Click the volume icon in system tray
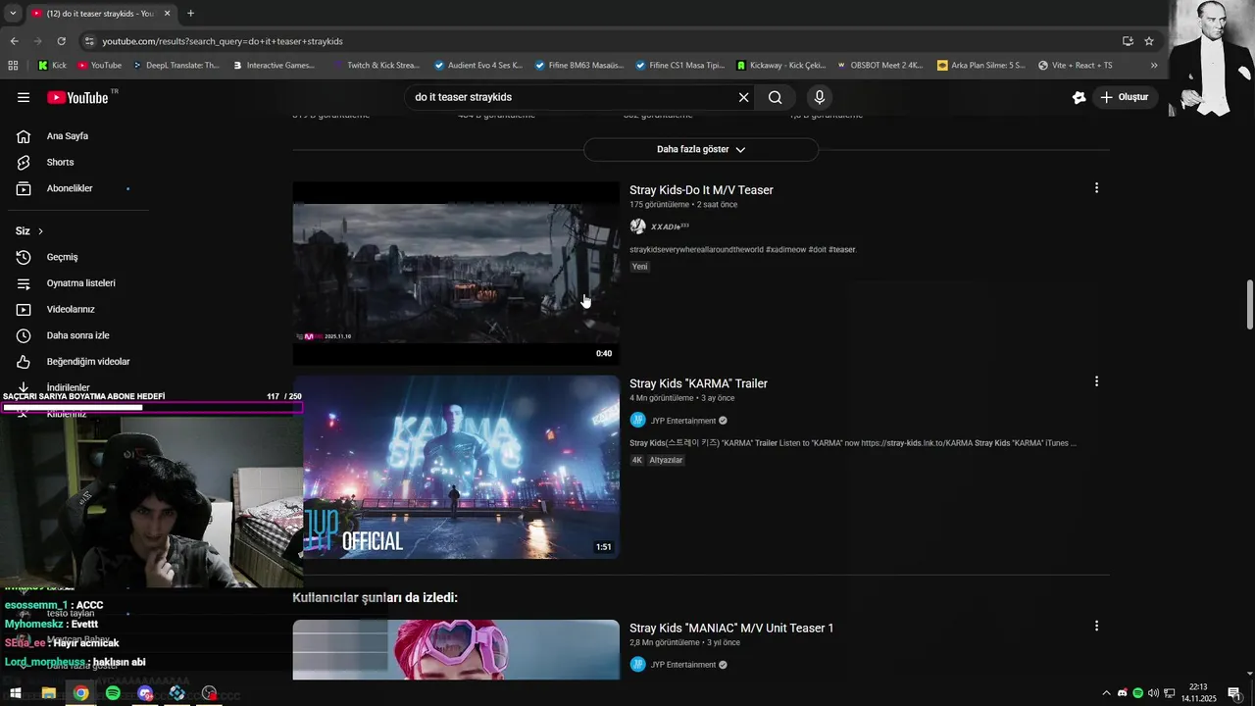Viewport: 1255px width, 706px height. pos(1154,693)
